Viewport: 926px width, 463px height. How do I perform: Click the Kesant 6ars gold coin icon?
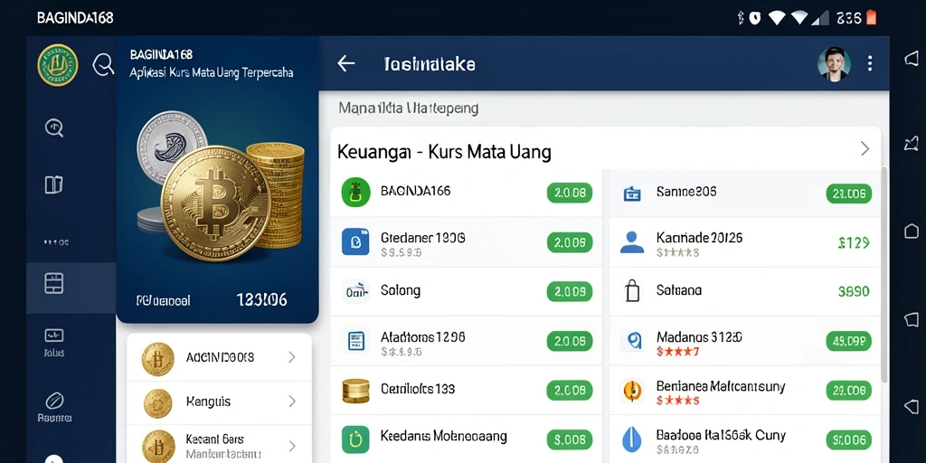pos(157,447)
